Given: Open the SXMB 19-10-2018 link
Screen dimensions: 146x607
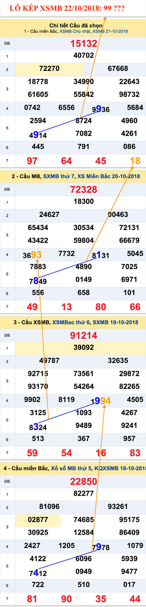Looking at the screenshot, I should coord(116,322).
